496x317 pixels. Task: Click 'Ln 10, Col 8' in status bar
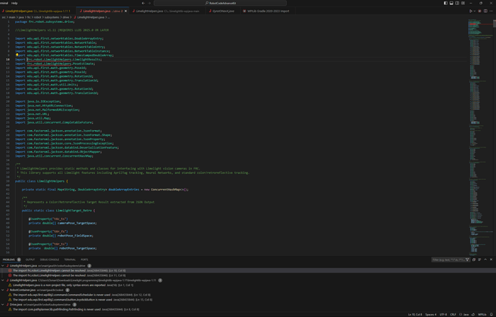point(415,314)
